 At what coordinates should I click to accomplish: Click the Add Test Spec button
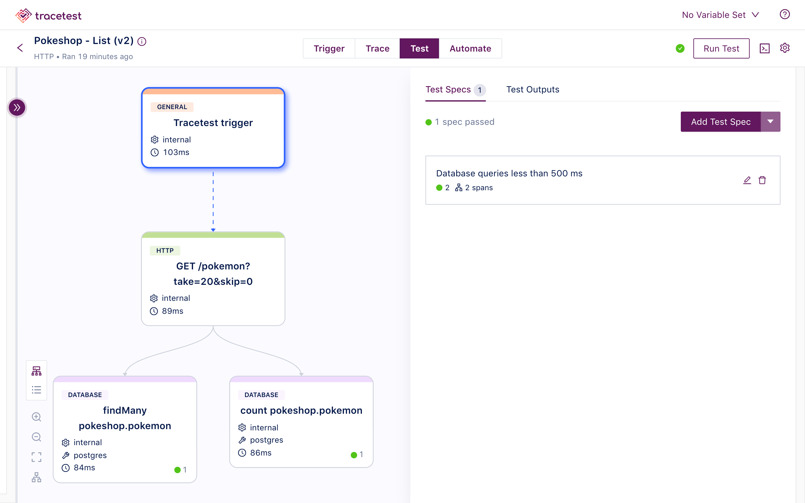click(720, 122)
